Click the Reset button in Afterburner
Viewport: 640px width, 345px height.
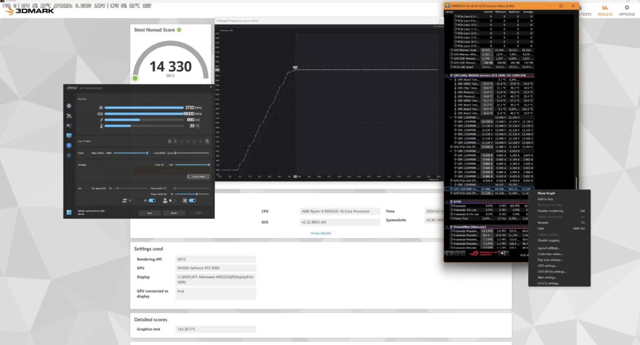coord(174,212)
